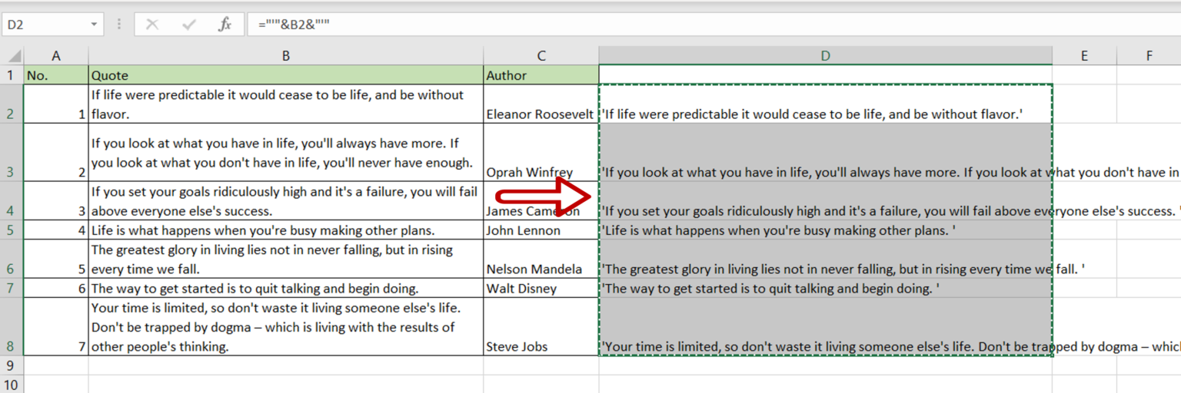Screen dimensions: 1181x393
Task: Click inside the Name Box showing D2
Action: (46, 25)
